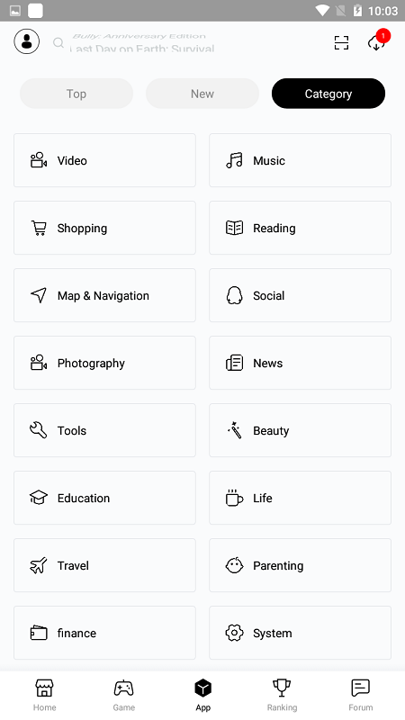The height and width of the screenshot is (720, 405).
Task: Open the Music category
Action: 301,160
